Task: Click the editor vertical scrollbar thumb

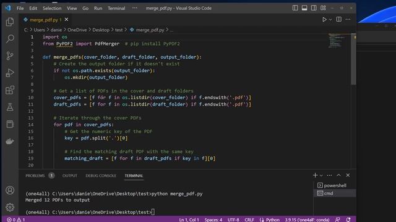Action: pos(353,59)
